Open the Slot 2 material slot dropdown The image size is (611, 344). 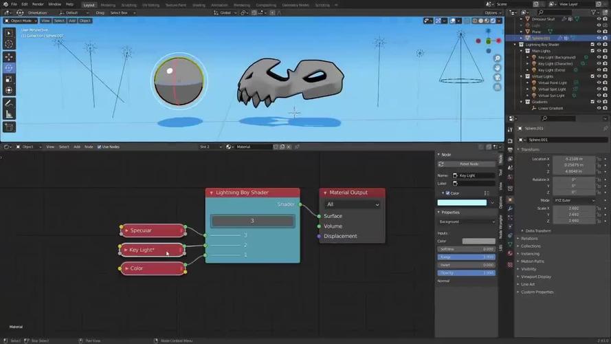[210, 147]
